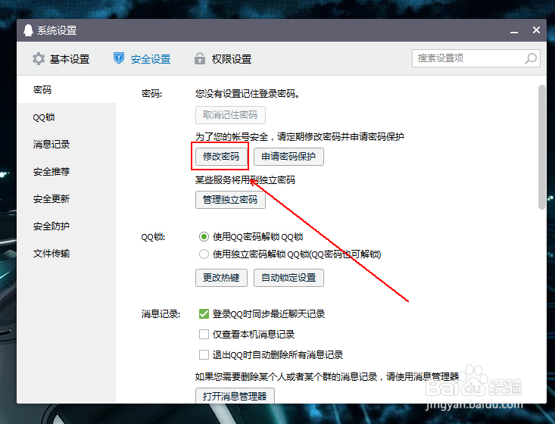
Task: Click the disabled 取消记住密码 button
Action: click(x=230, y=115)
